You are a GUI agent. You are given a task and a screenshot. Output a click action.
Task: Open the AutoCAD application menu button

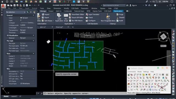tap(3, 6)
